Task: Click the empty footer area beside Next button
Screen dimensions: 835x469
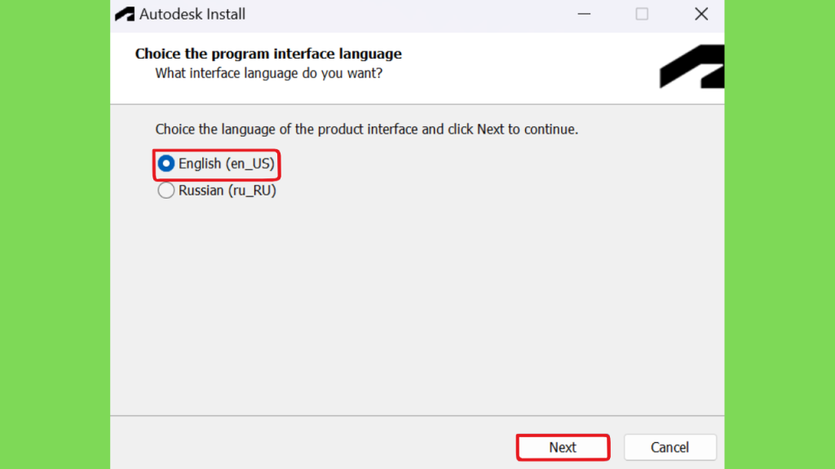Action: 311,444
